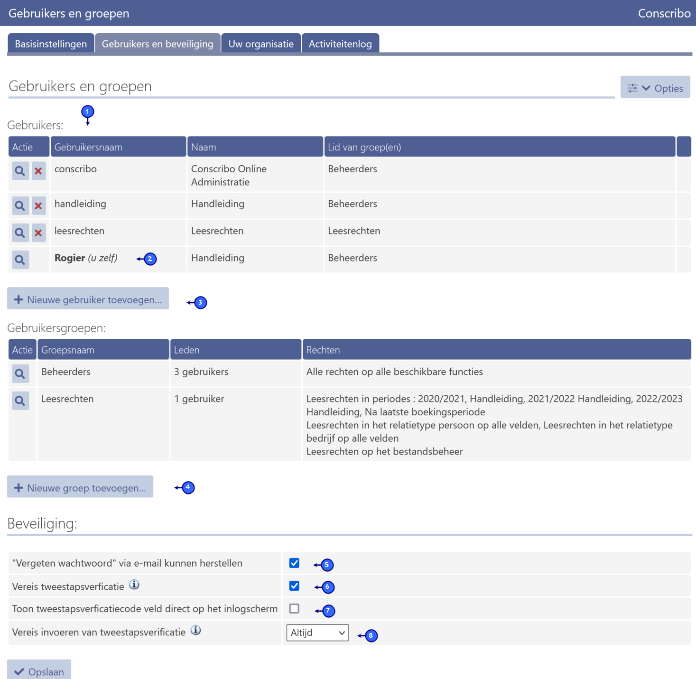Screen dimensions: 696x679
Task: Click 'Alle rechten op alle beschikbare functies'
Action: 395,372
